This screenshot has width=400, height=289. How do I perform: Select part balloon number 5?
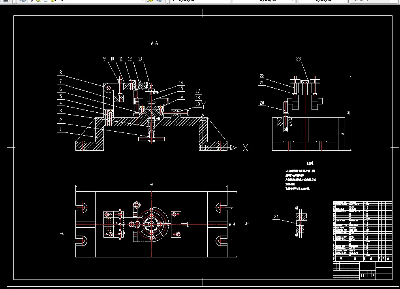click(x=60, y=96)
